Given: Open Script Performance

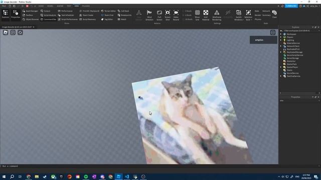Looking at the screenshot, I should click(68, 19).
